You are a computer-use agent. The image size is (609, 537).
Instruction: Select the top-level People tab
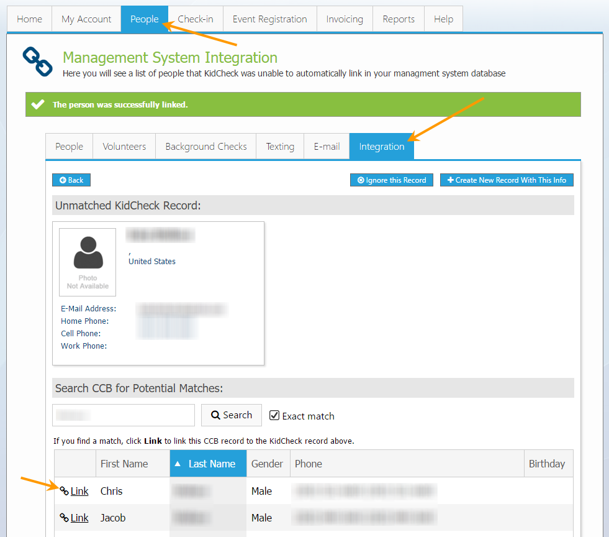[x=145, y=19]
